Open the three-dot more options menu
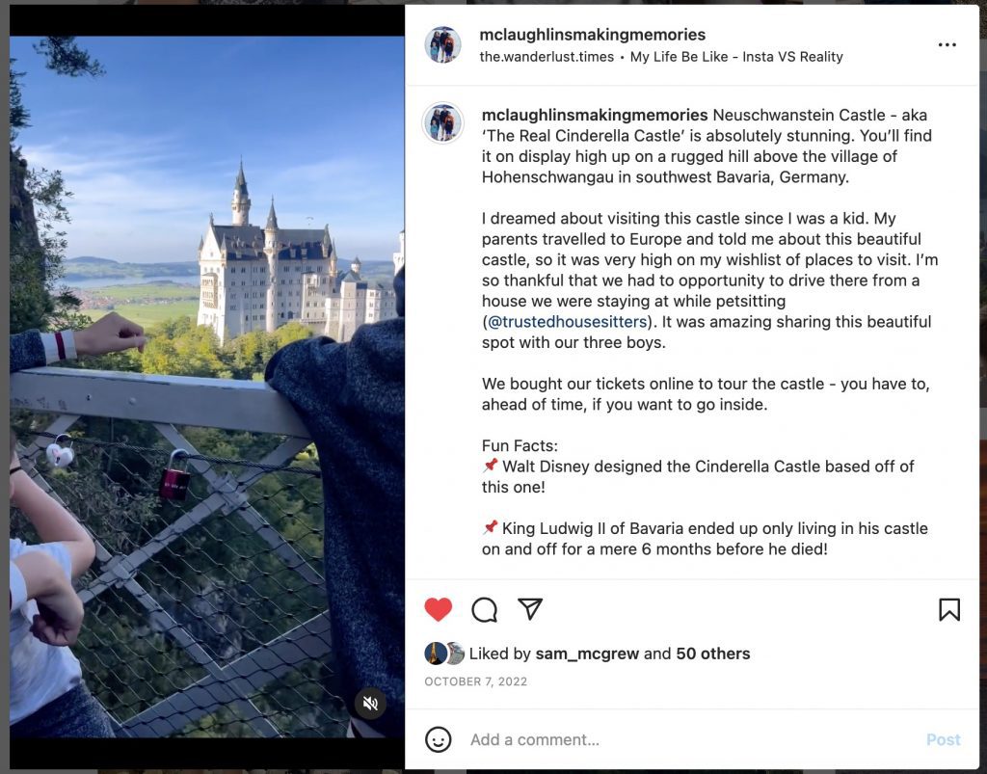This screenshot has height=774, width=987. tap(947, 44)
